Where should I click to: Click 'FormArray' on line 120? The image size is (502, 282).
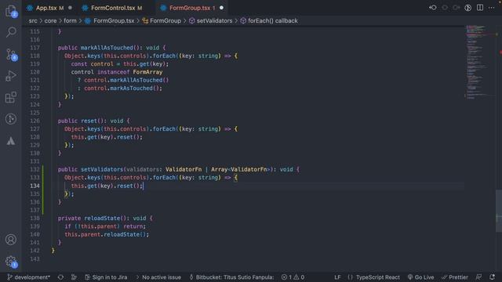147,72
